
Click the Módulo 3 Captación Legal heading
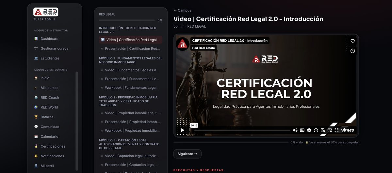(129, 144)
